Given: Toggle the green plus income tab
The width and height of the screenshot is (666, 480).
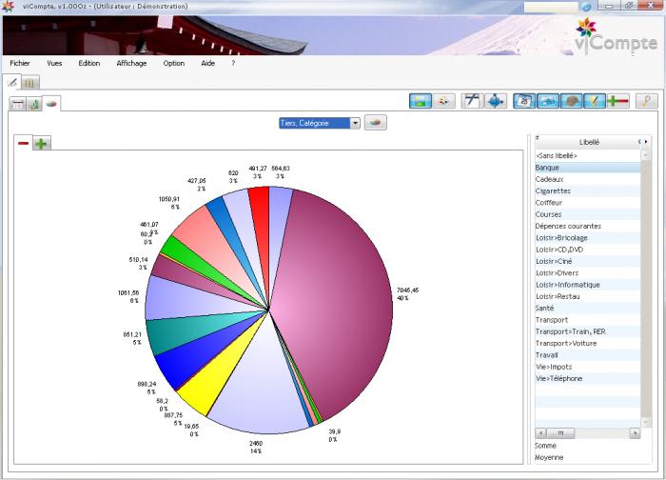Looking at the screenshot, I should click(x=42, y=143).
